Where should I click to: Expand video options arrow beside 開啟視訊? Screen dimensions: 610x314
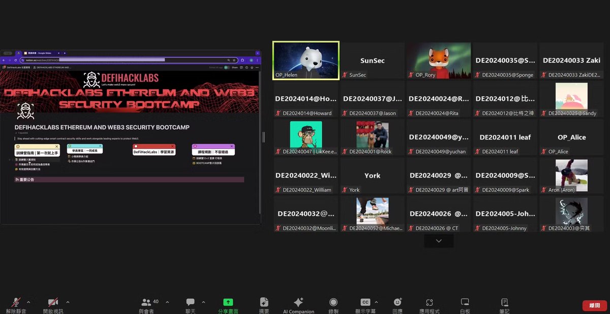pos(68,302)
